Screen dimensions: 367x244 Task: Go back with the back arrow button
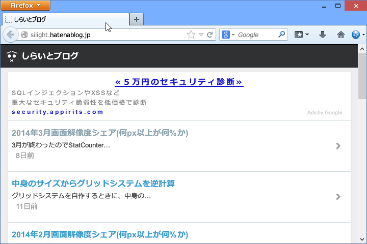pyautogui.click(x=11, y=35)
